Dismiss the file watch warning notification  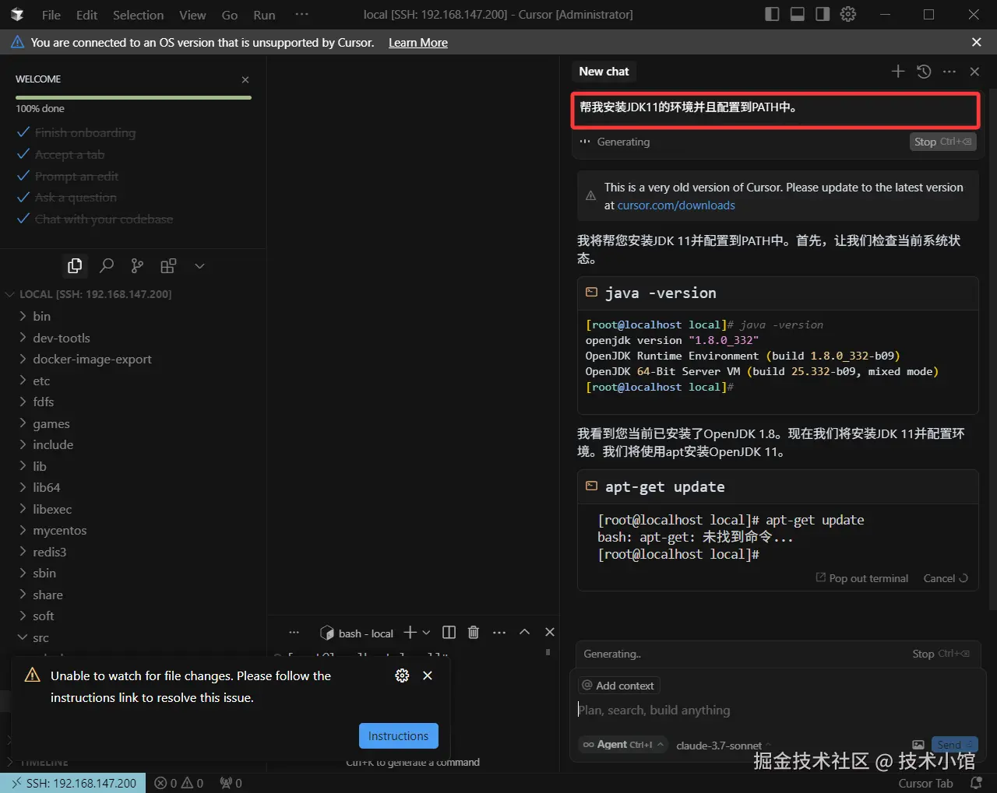tap(428, 675)
